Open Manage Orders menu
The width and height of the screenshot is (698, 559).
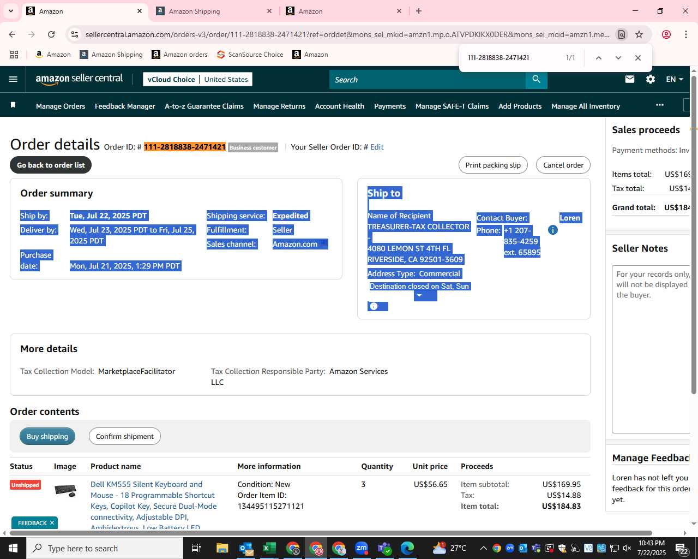pyautogui.click(x=61, y=106)
